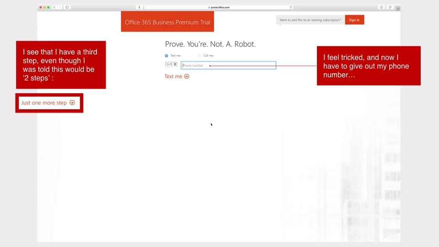Focus the portal.office.com address bar
Viewport: 439px width, 247px height.
click(219, 7)
